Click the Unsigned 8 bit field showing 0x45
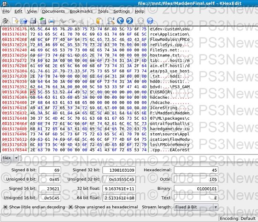The width and height of the screenshot is (258, 222). click(50, 179)
